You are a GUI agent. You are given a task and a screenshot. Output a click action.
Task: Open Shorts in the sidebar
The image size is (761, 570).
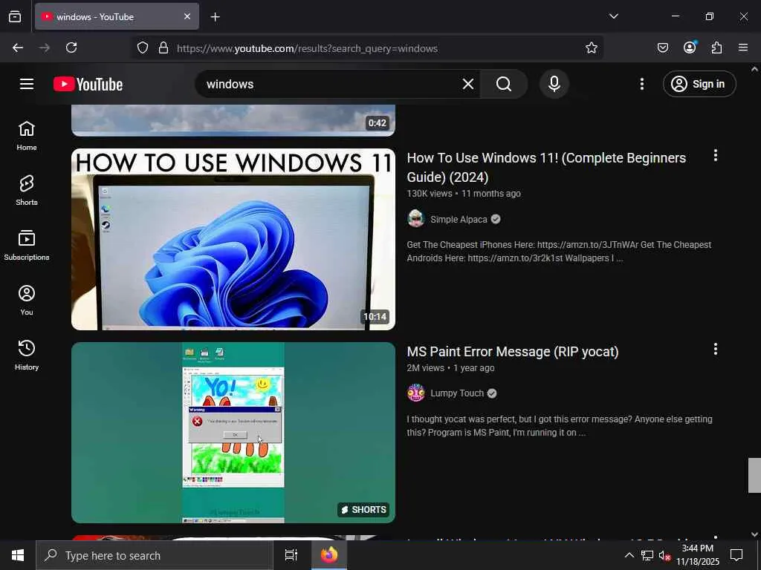(27, 191)
